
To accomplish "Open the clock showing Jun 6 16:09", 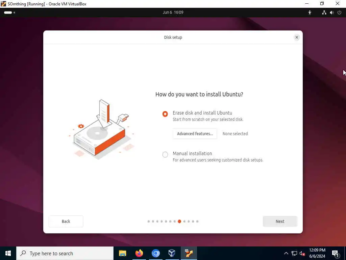I will pos(173,13).
